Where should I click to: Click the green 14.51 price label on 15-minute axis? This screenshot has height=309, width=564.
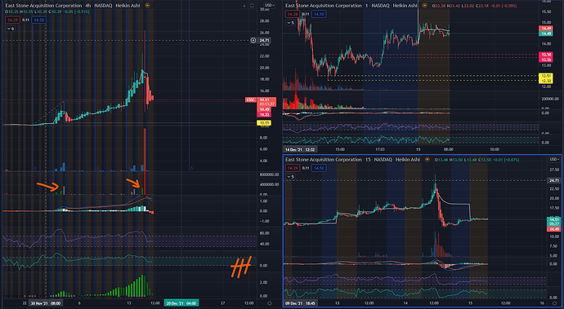[x=554, y=219]
